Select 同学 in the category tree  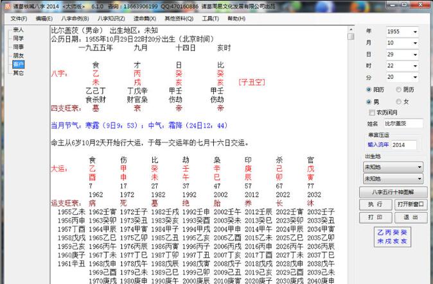(18, 38)
